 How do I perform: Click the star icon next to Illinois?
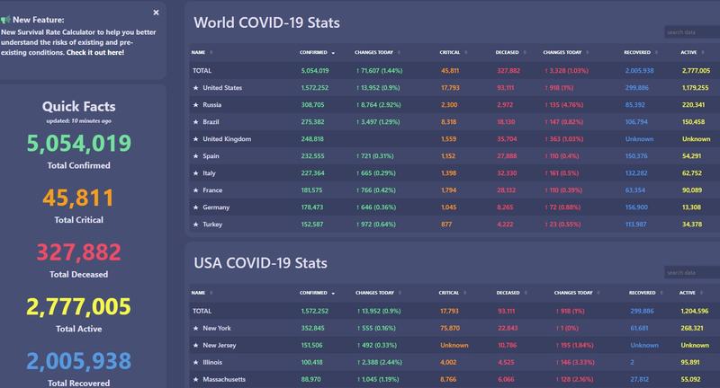pos(195,363)
